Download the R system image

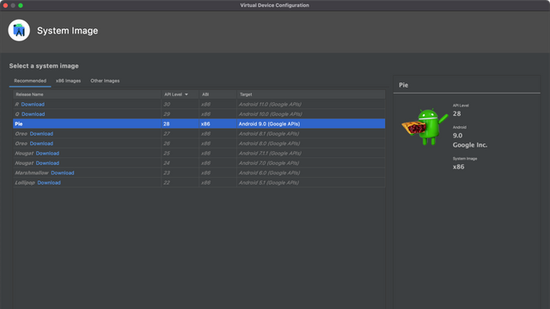click(33, 105)
